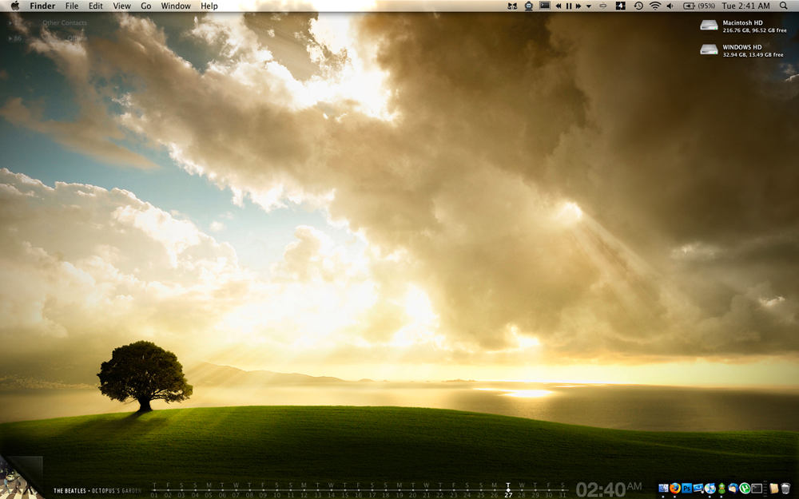This screenshot has width=799, height=499.
Task: Select day 01 on the calendar strip
Action: pos(154,491)
